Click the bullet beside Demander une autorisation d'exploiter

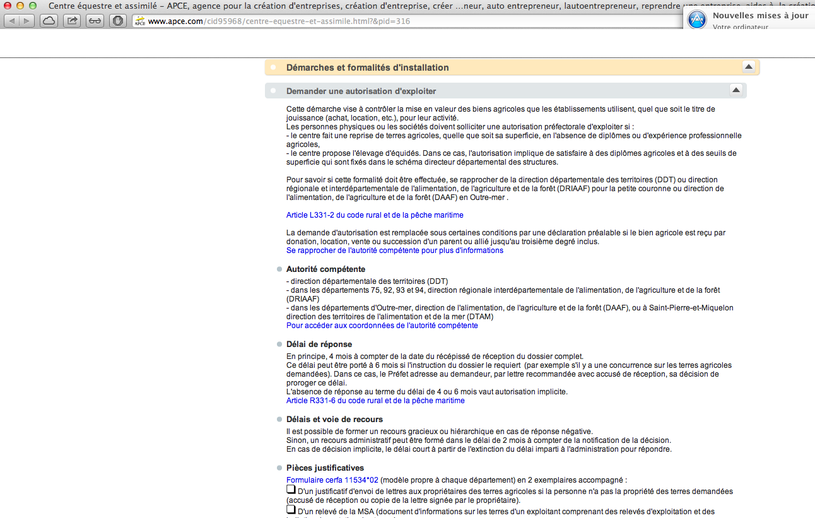tap(273, 91)
